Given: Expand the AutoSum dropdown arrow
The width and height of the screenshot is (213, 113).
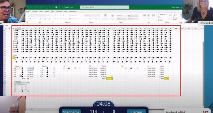Looking at the screenshot, I should point(167,15).
